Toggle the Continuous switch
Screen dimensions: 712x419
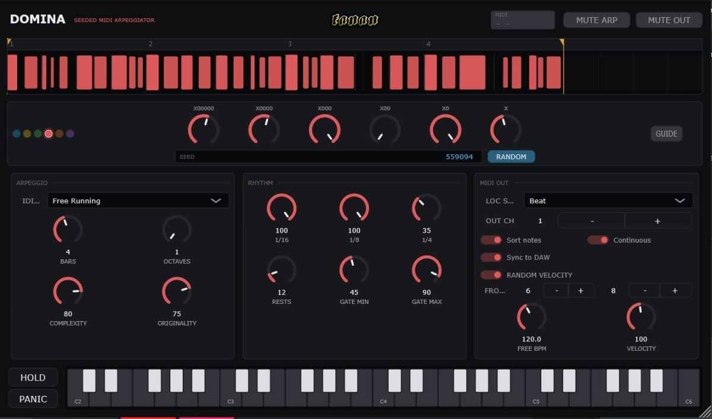coord(597,240)
